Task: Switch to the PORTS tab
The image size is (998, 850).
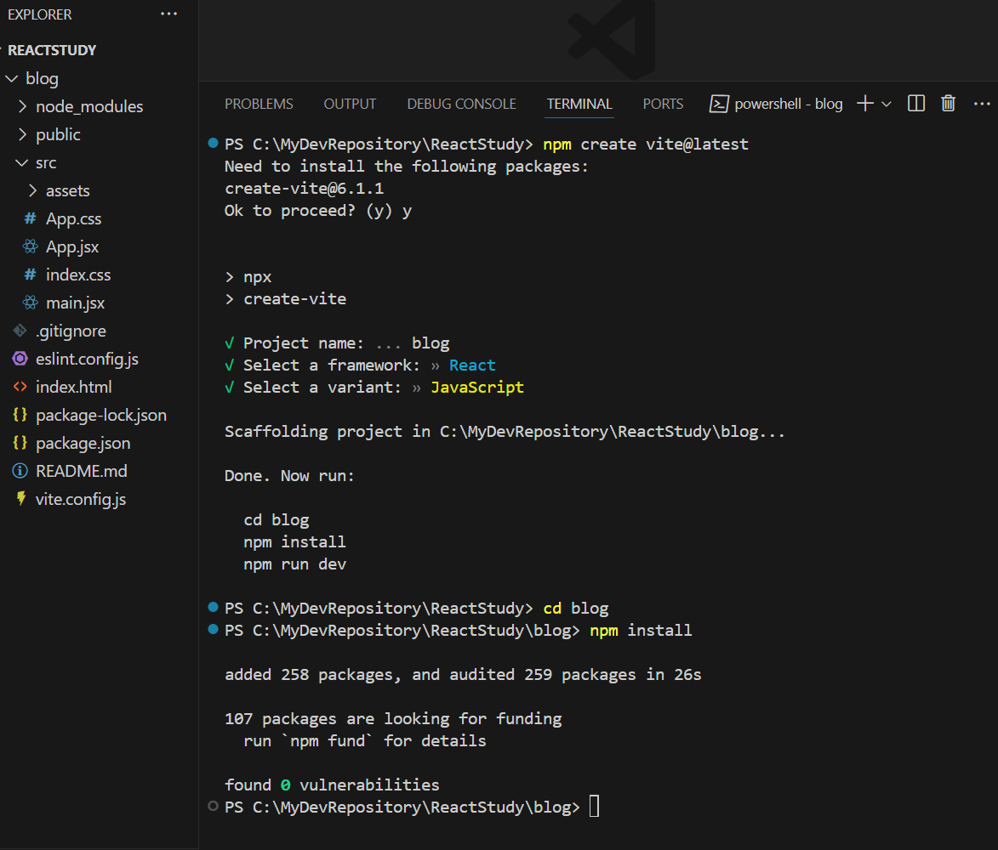Action: tap(663, 104)
